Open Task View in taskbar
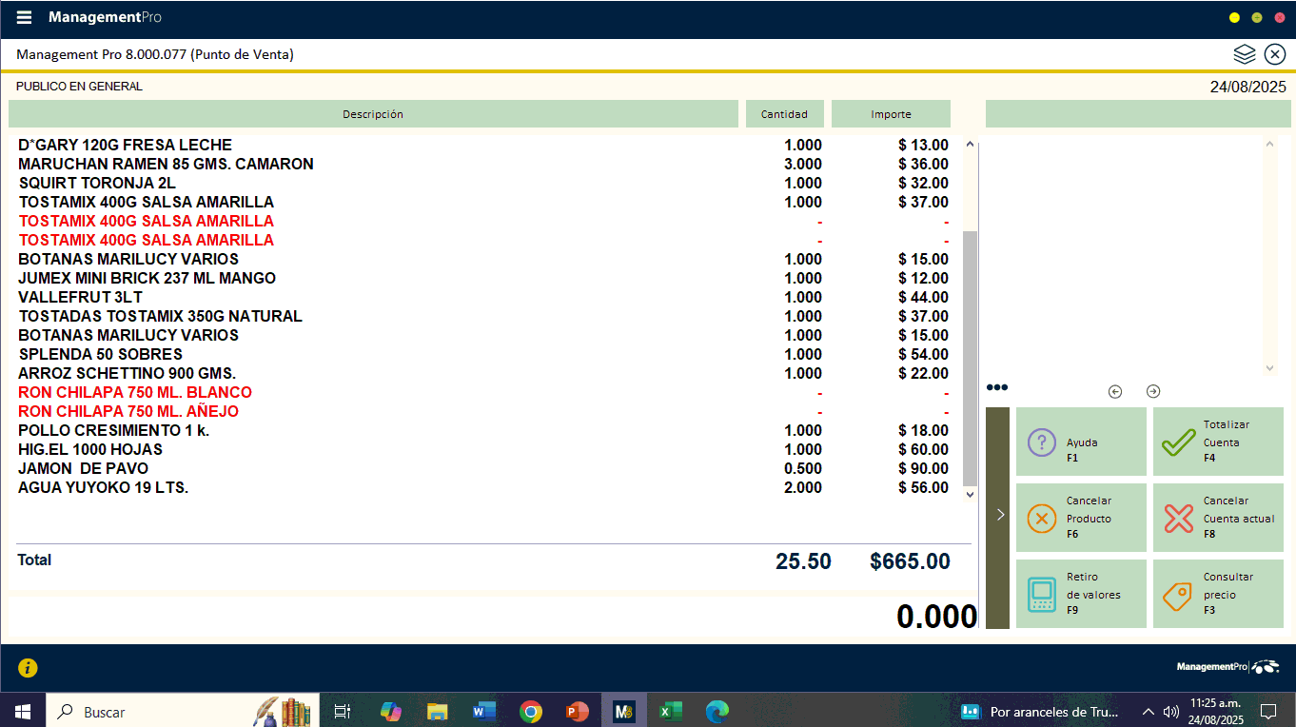Viewport: 1296px width, 727px height. [x=343, y=711]
